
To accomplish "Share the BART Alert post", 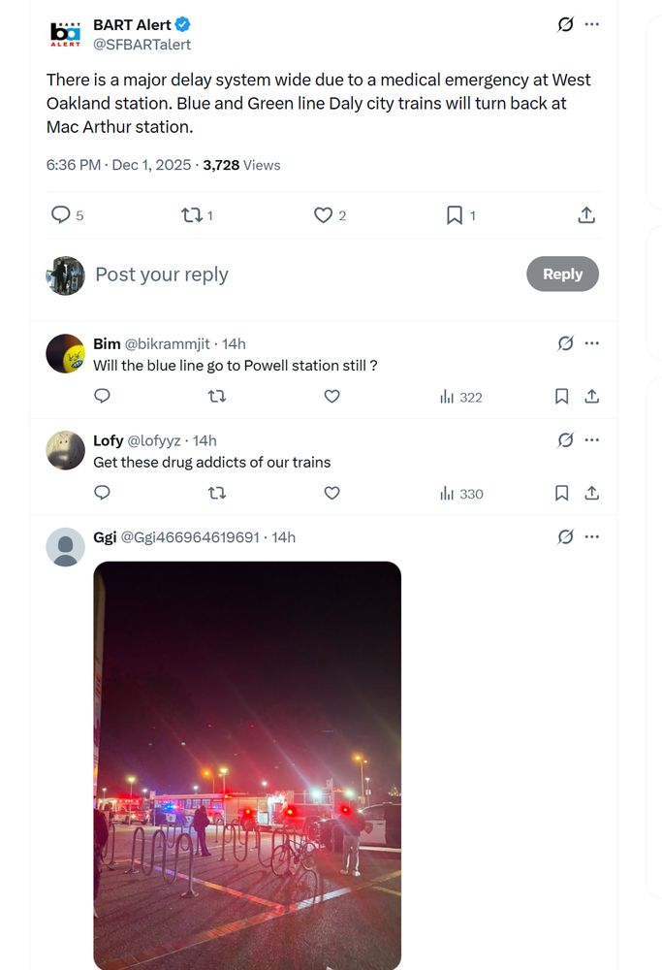I will tap(586, 215).
